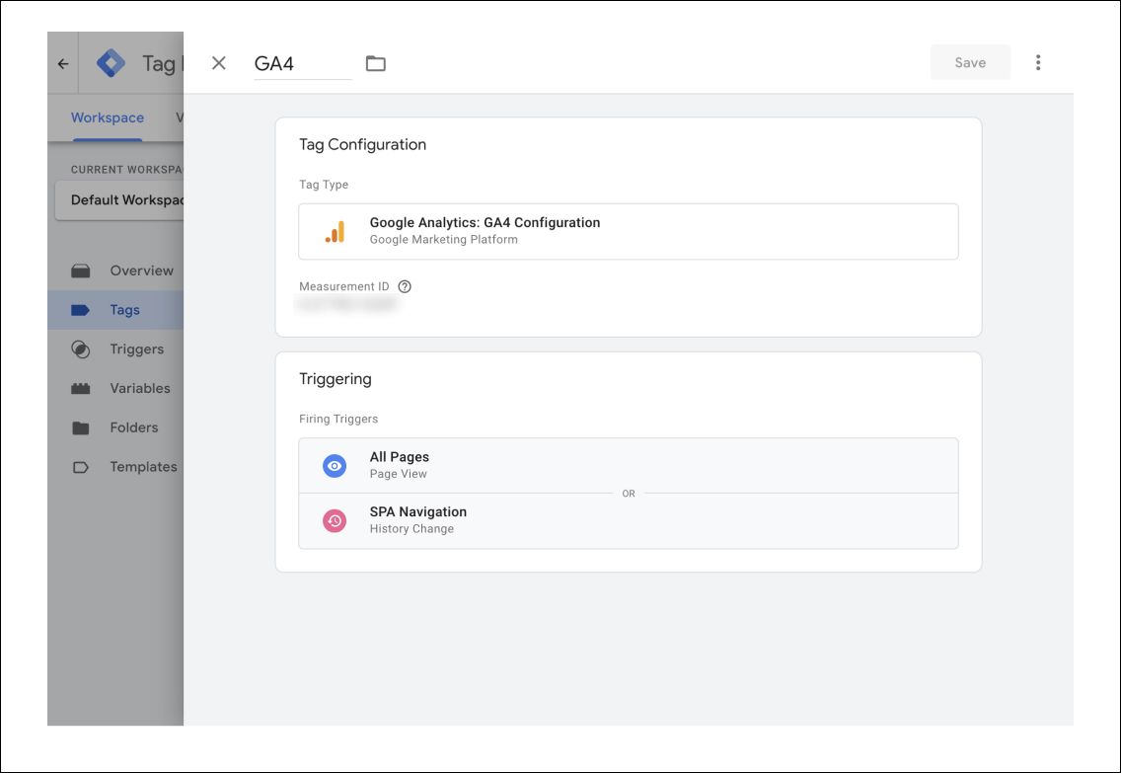Click the Tag Type label
This screenshot has height=773, width=1121.
pyautogui.click(x=324, y=185)
